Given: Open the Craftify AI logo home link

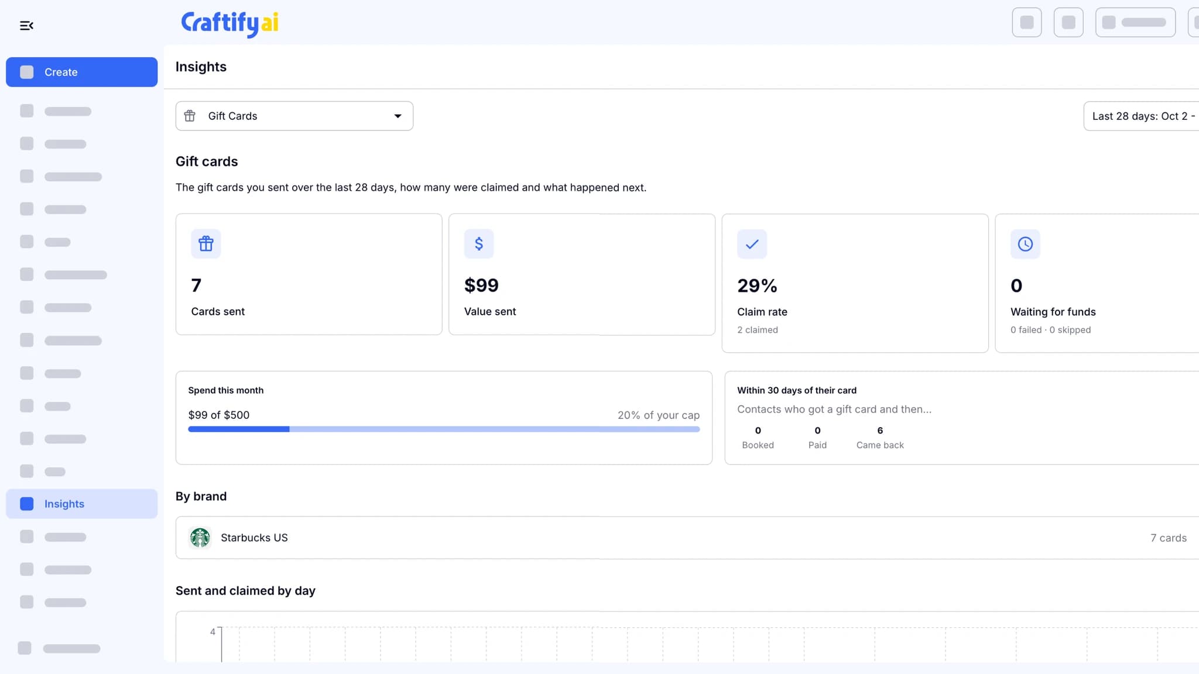Looking at the screenshot, I should point(229,24).
